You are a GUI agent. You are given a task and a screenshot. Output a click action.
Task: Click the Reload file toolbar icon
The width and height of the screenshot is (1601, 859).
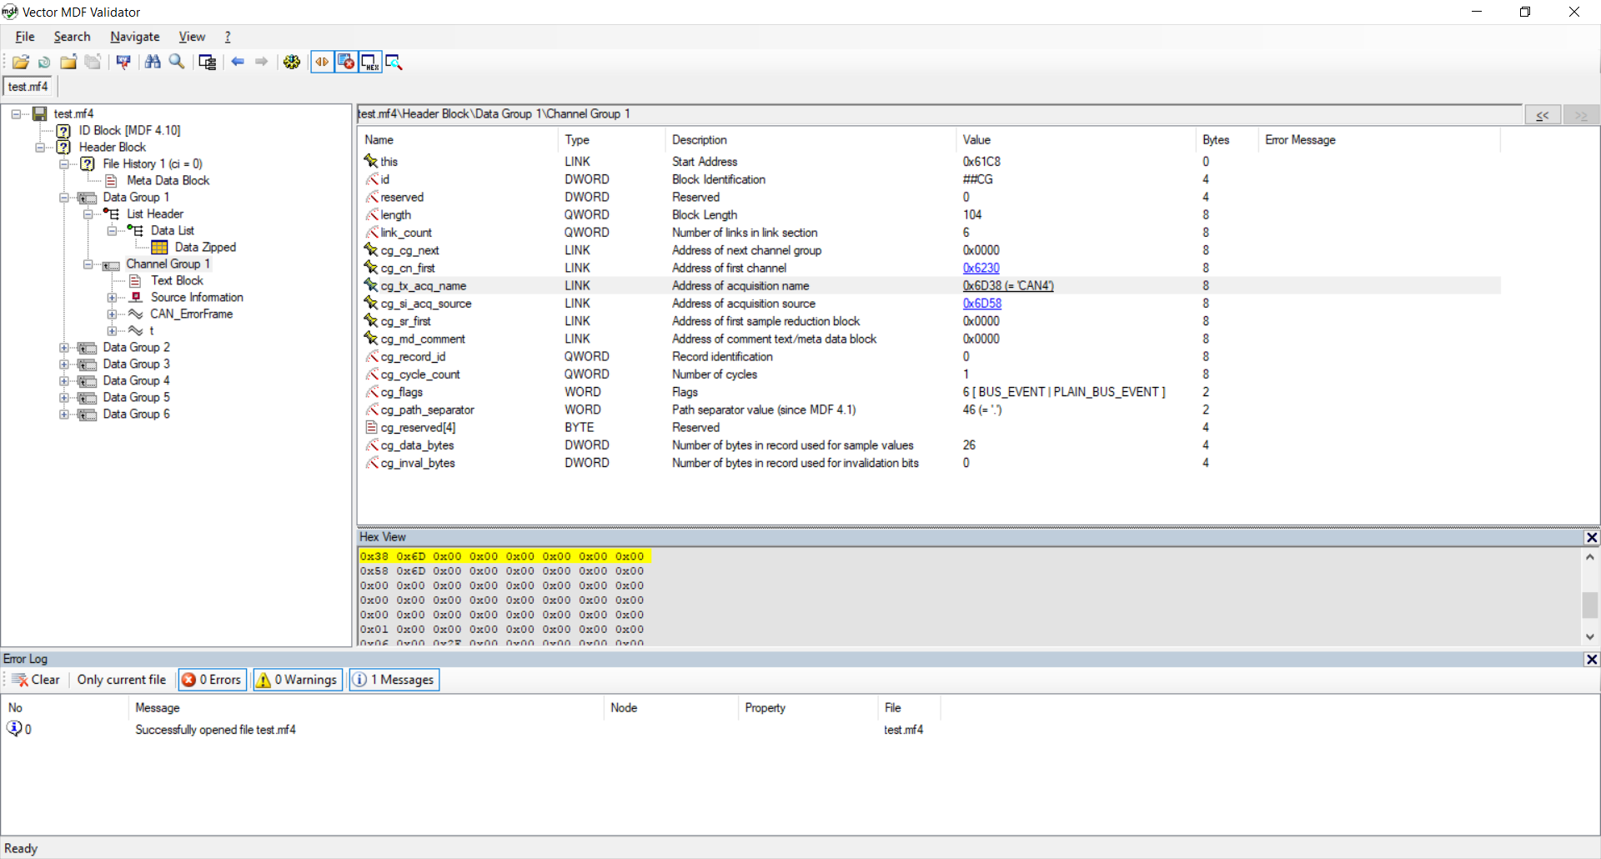pos(43,62)
